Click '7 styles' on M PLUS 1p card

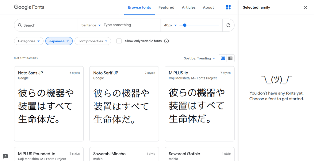tap(225, 73)
